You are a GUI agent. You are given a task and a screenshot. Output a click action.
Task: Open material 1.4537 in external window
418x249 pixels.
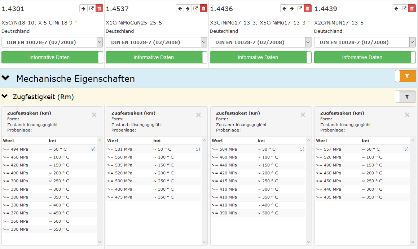[x=195, y=9]
